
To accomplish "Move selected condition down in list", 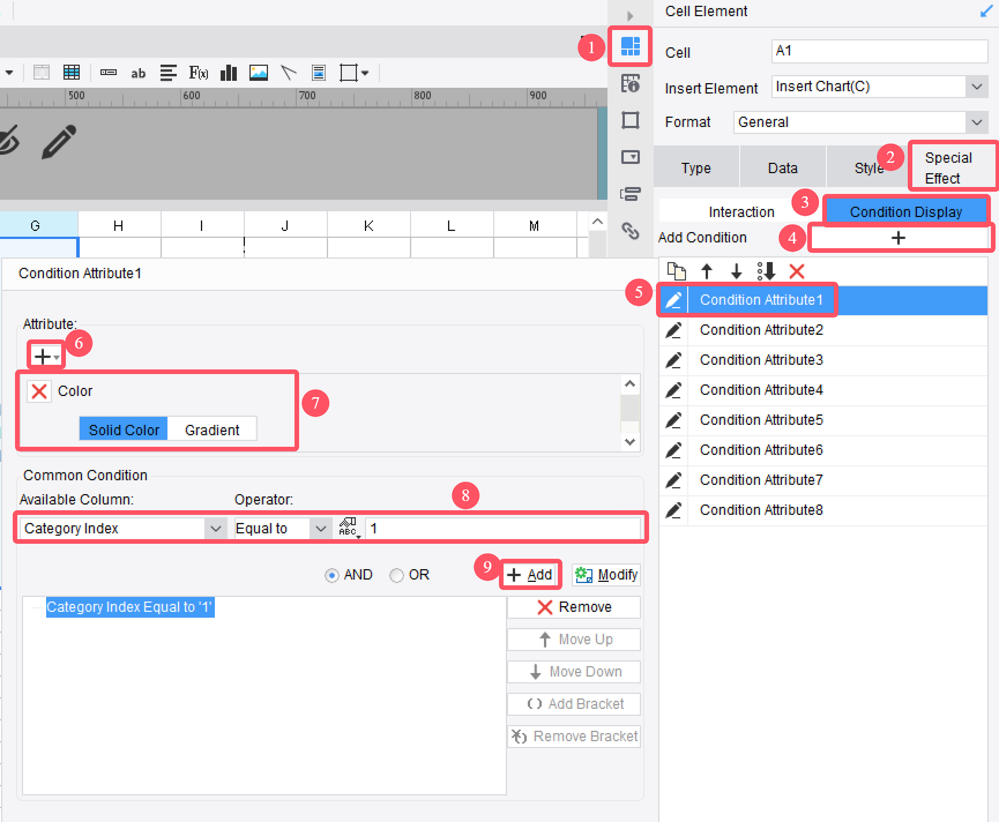I will [x=736, y=271].
